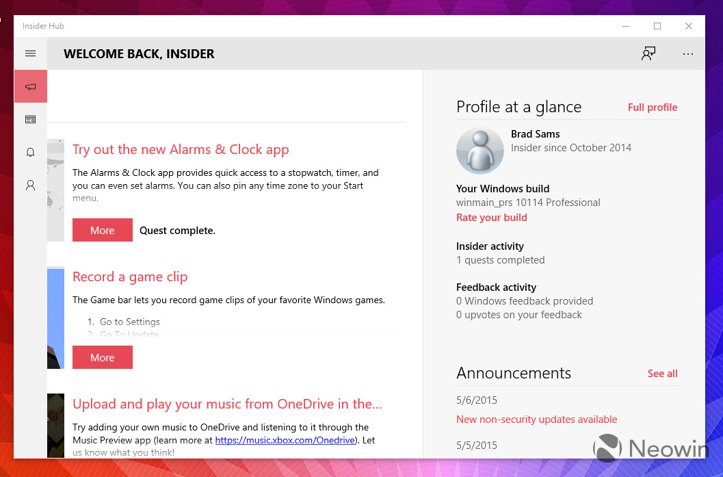Click the 'Announcements' heading
The height and width of the screenshot is (477, 723).
[514, 373]
